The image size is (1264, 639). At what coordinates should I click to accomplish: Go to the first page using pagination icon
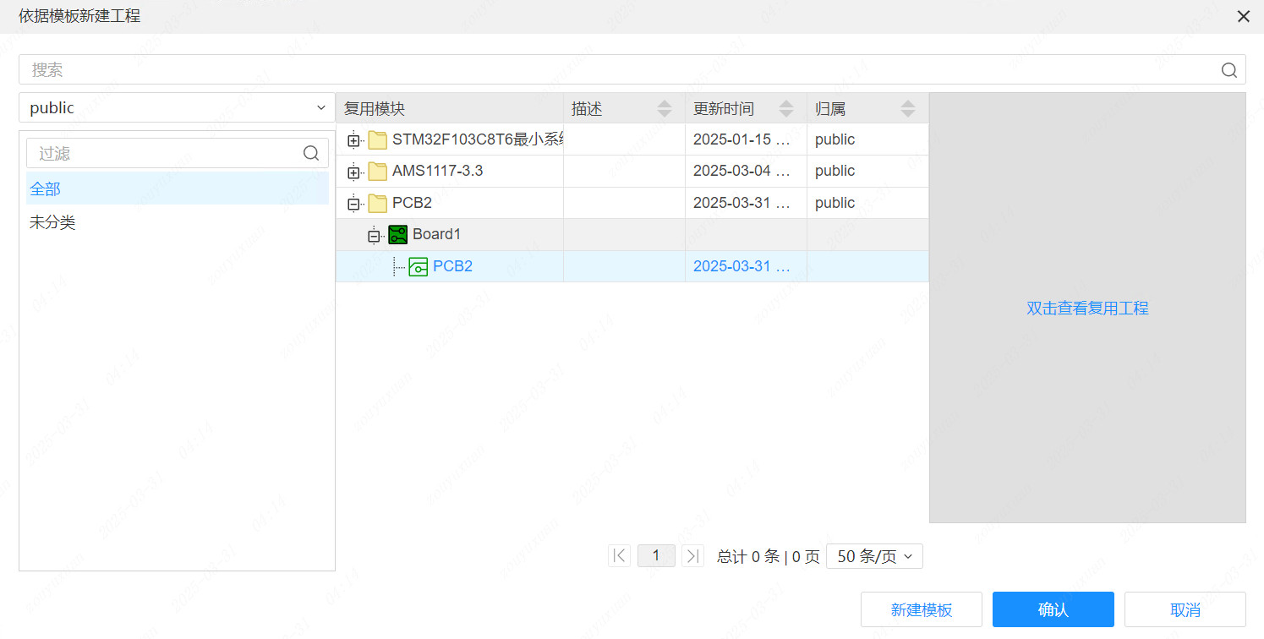pos(619,556)
